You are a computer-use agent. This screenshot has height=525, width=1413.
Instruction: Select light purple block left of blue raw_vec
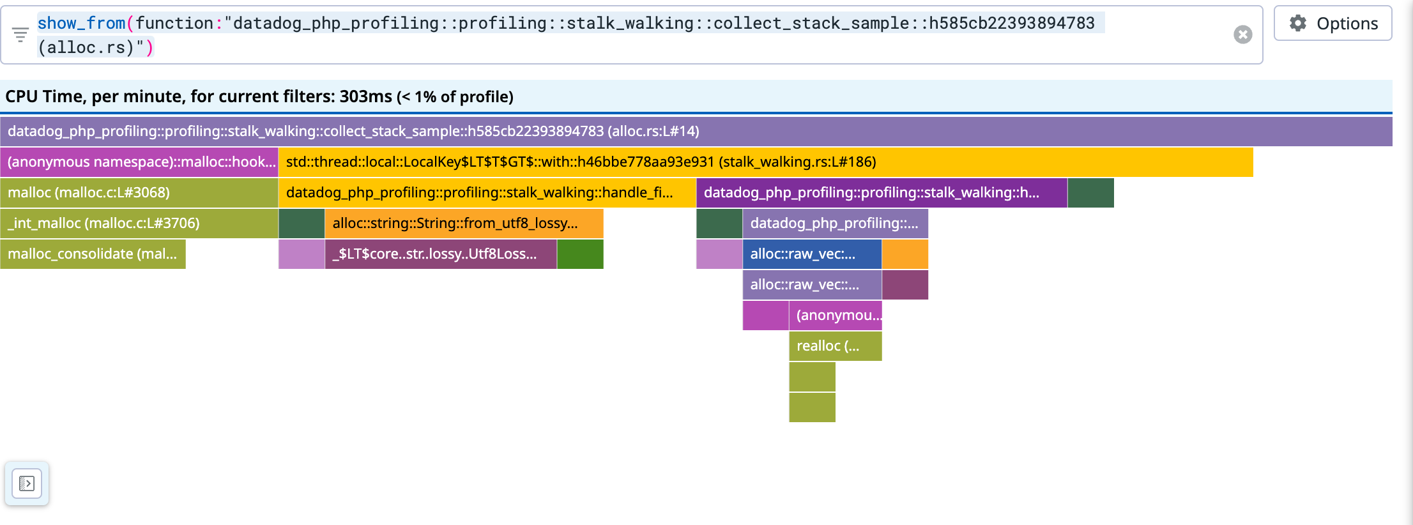pyautogui.click(x=719, y=254)
